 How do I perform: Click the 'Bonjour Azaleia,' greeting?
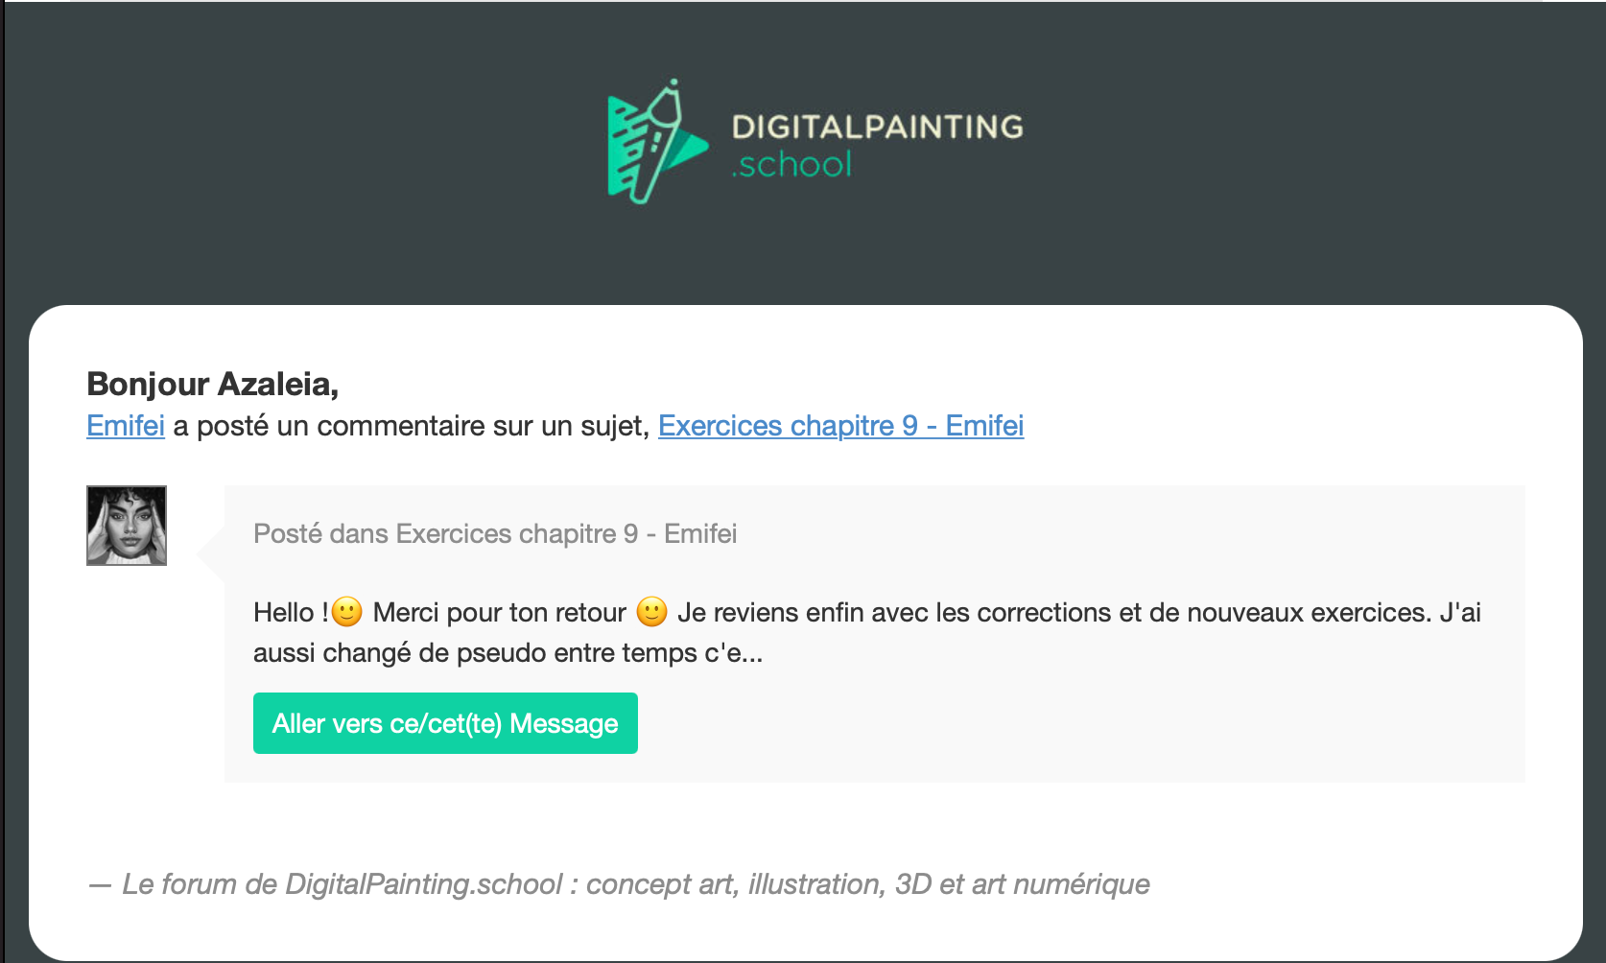pos(212,384)
